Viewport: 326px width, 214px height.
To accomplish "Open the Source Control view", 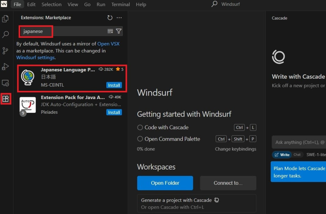I will coord(5,50).
